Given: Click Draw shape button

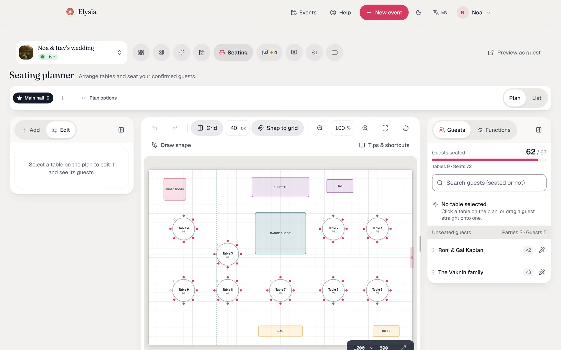Looking at the screenshot, I should tap(171, 145).
